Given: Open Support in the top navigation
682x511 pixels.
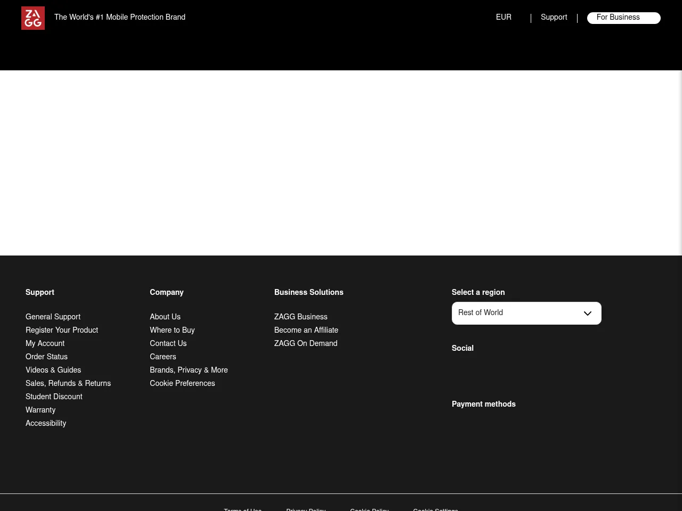Looking at the screenshot, I should click(x=554, y=17).
